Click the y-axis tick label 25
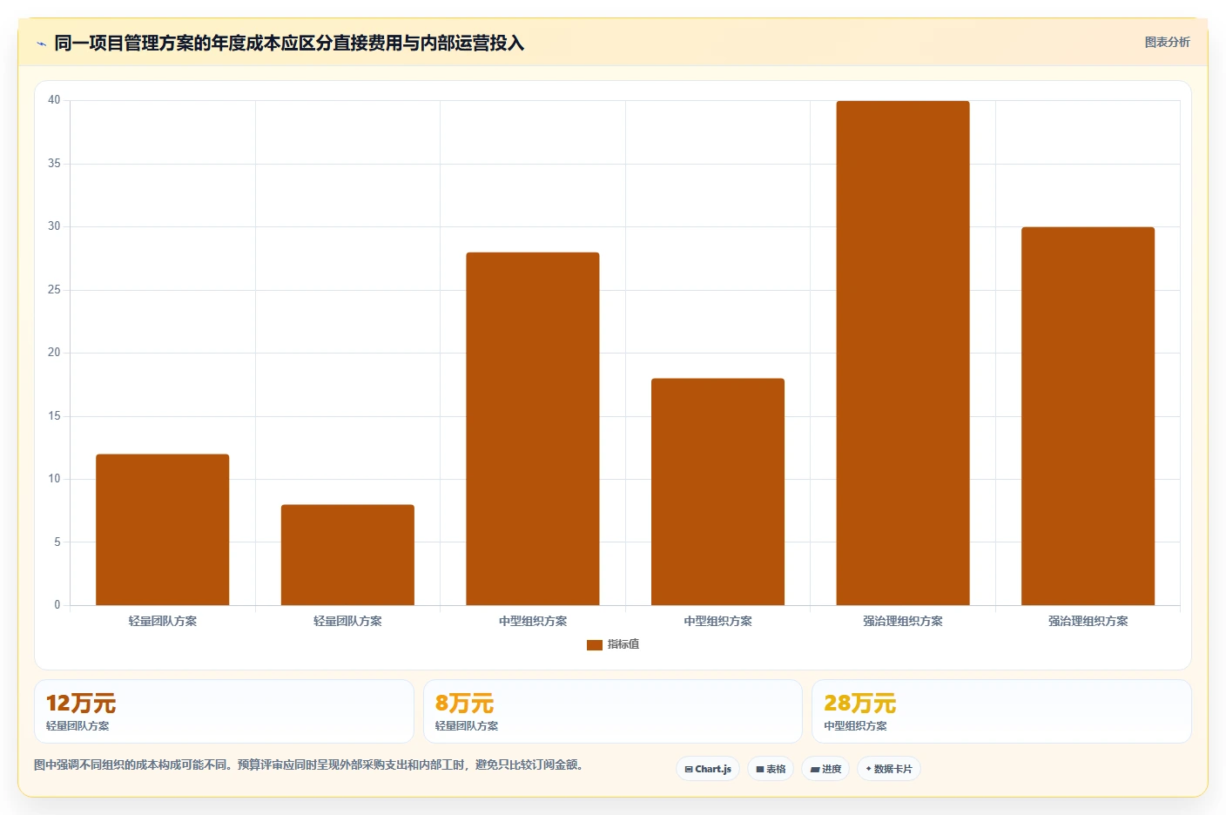1226x815 pixels. coord(54,290)
